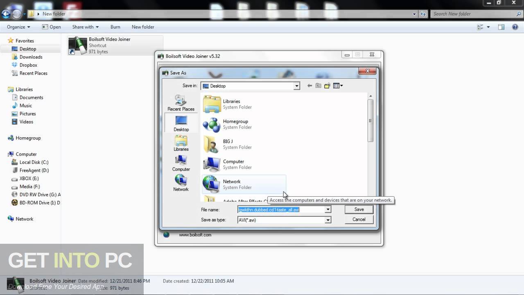Open Explorer help icon
The height and width of the screenshot is (295, 524).
[x=515, y=27]
